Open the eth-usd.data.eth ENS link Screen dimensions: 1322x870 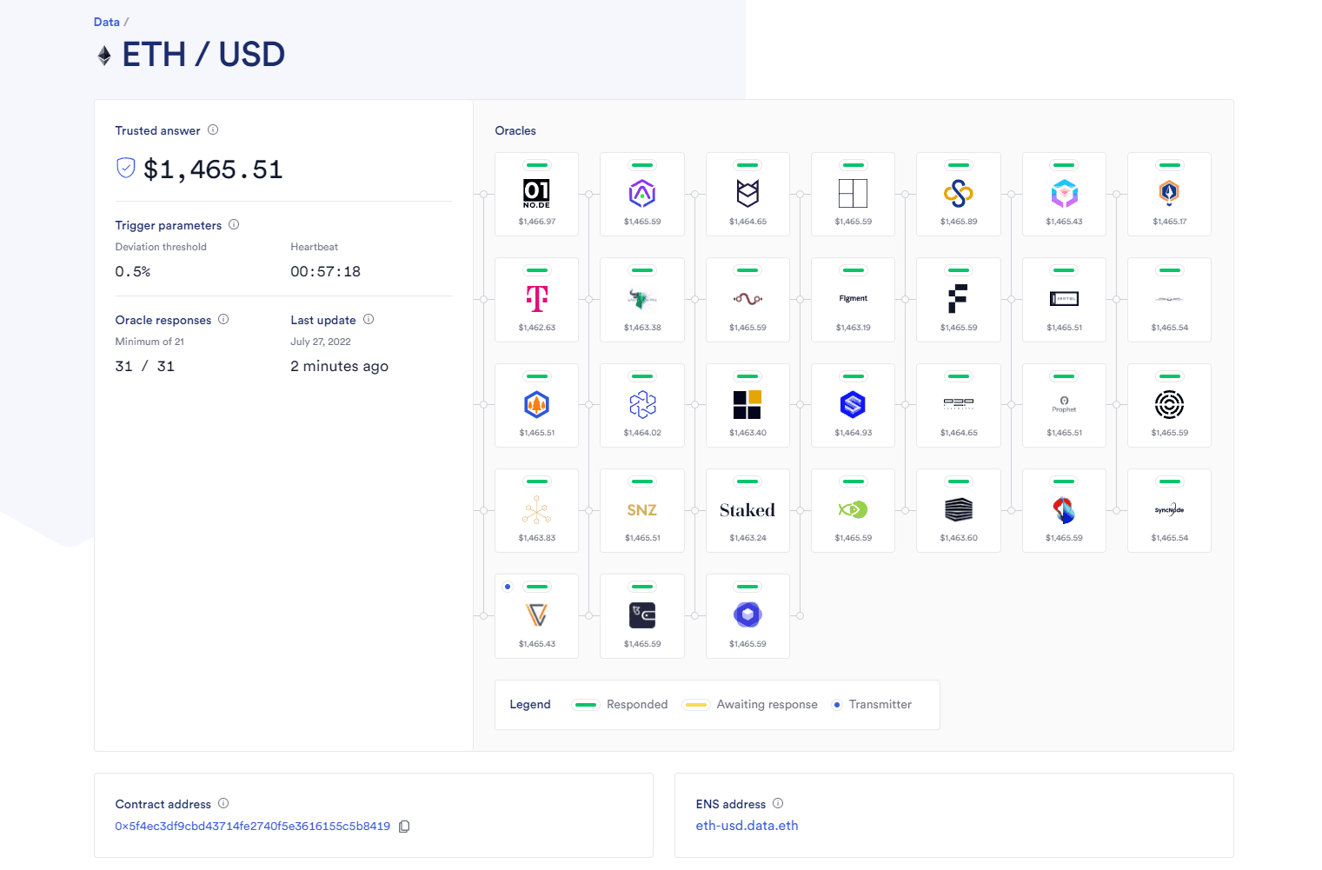[747, 826]
